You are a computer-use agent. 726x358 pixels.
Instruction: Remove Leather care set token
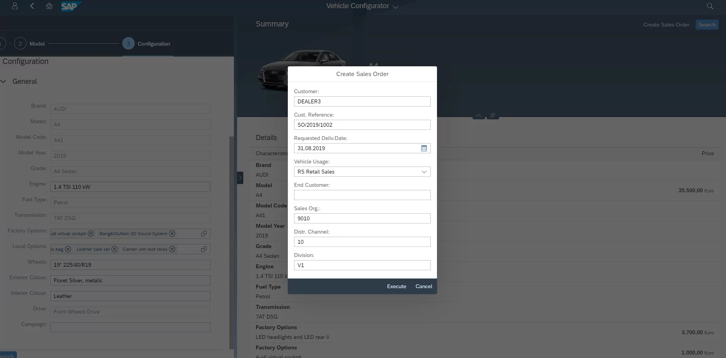[x=114, y=249]
